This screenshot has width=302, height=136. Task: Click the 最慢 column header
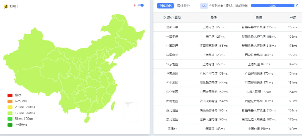[x=259, y=18]
